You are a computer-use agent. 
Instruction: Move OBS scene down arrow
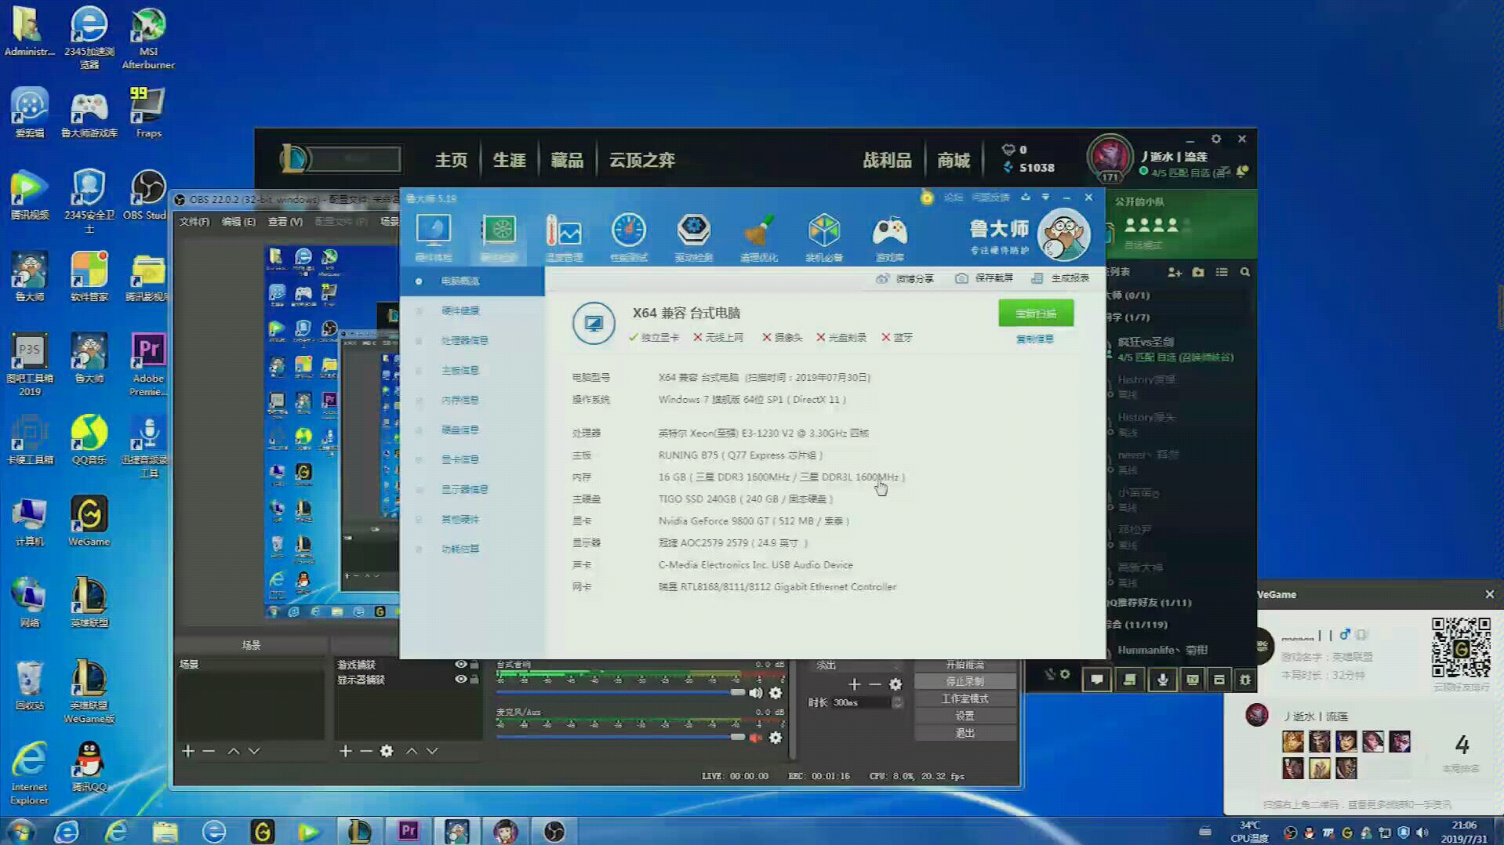tap(254, 751)
